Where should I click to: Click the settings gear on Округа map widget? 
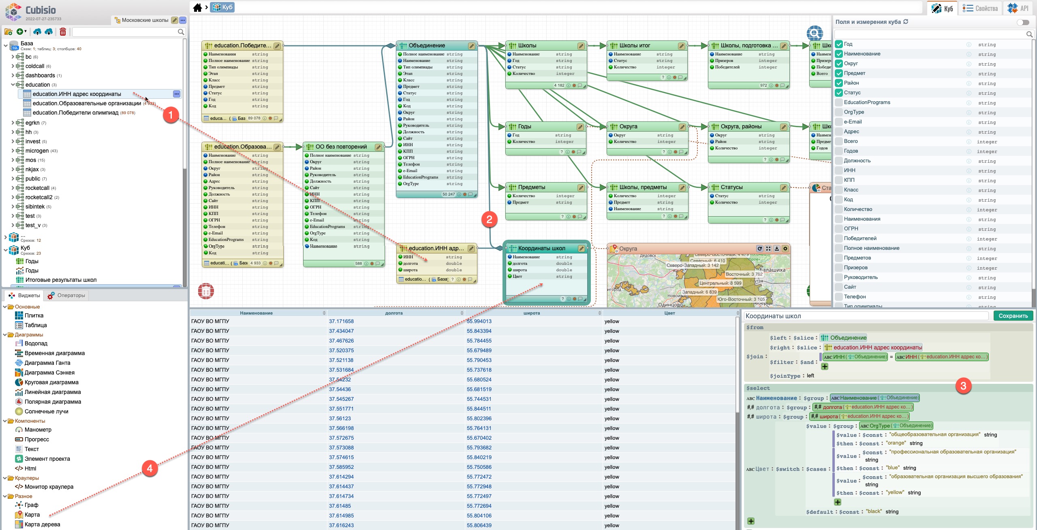(x=785, y=249)
